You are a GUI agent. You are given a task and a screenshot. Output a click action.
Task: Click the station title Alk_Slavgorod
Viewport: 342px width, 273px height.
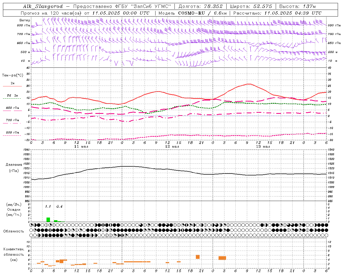(43, 6)
